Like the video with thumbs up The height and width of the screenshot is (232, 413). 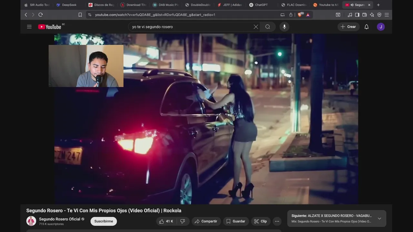[166, 221]
